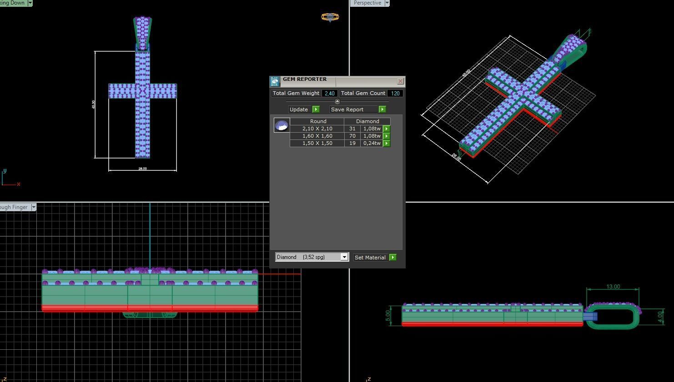This screenshot has width=674, height=382.
Task: Open the Looking Down viewport menu arrow
Action: [x=30, y=3]
